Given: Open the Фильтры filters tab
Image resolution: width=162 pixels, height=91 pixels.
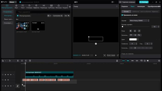Looking at the screenshot, I should [58, 7].
